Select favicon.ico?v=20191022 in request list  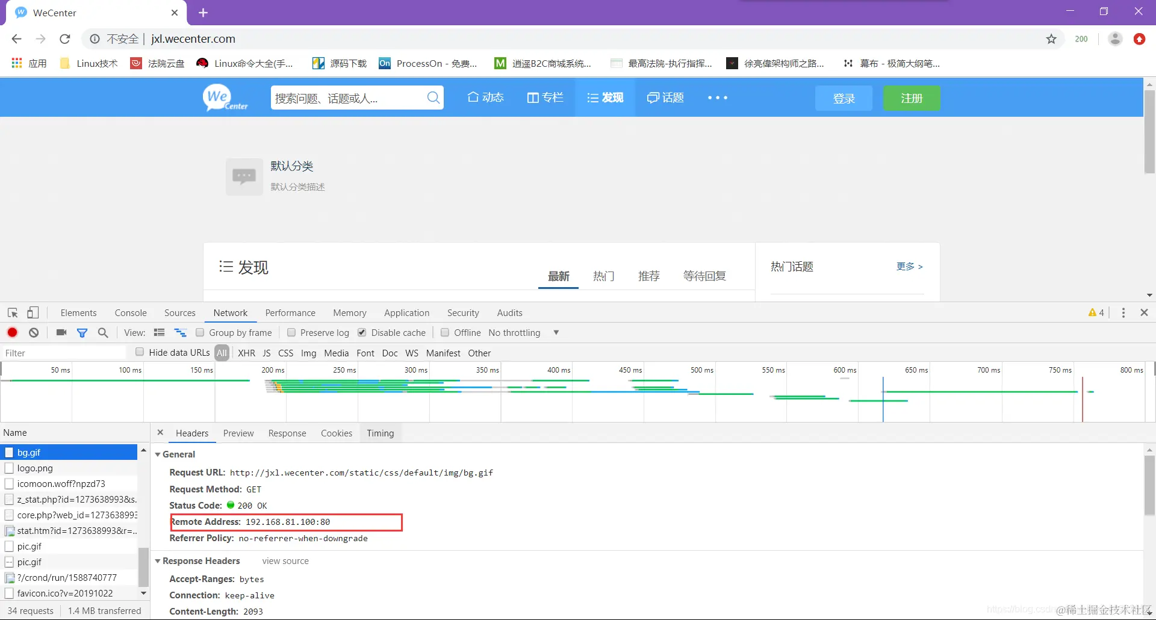(69, 593)
